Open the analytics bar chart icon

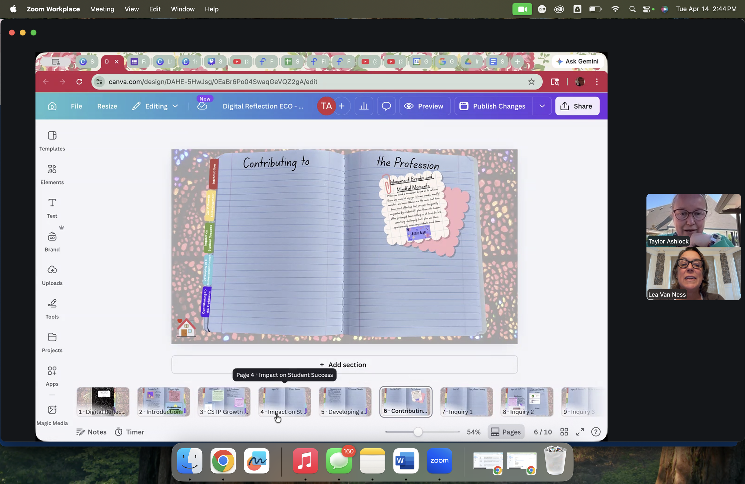pos(364,106)
